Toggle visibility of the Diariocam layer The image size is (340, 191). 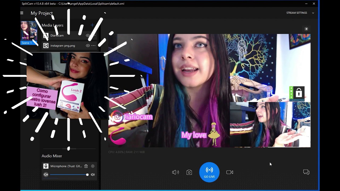click(88, 36)
